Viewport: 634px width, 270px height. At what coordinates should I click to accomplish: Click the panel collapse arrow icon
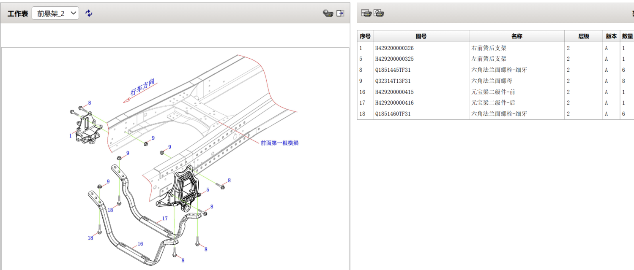340,13
